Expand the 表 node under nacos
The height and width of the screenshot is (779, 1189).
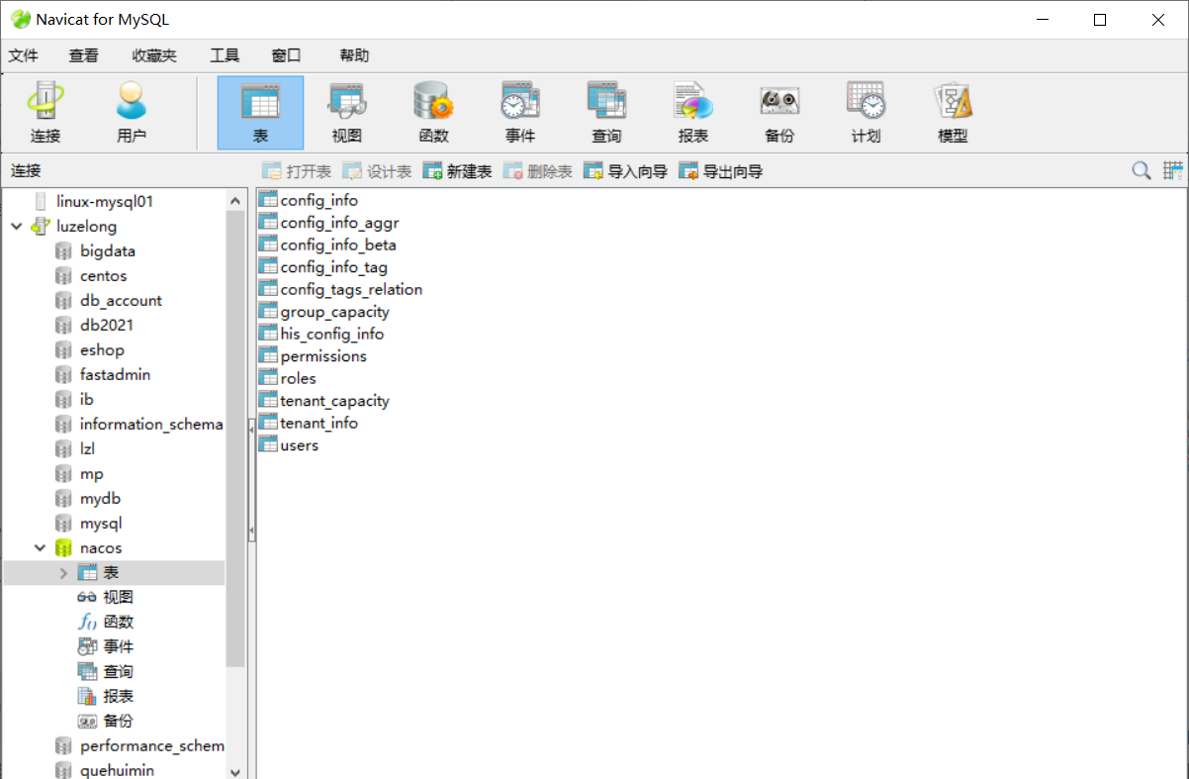point(64,573)
